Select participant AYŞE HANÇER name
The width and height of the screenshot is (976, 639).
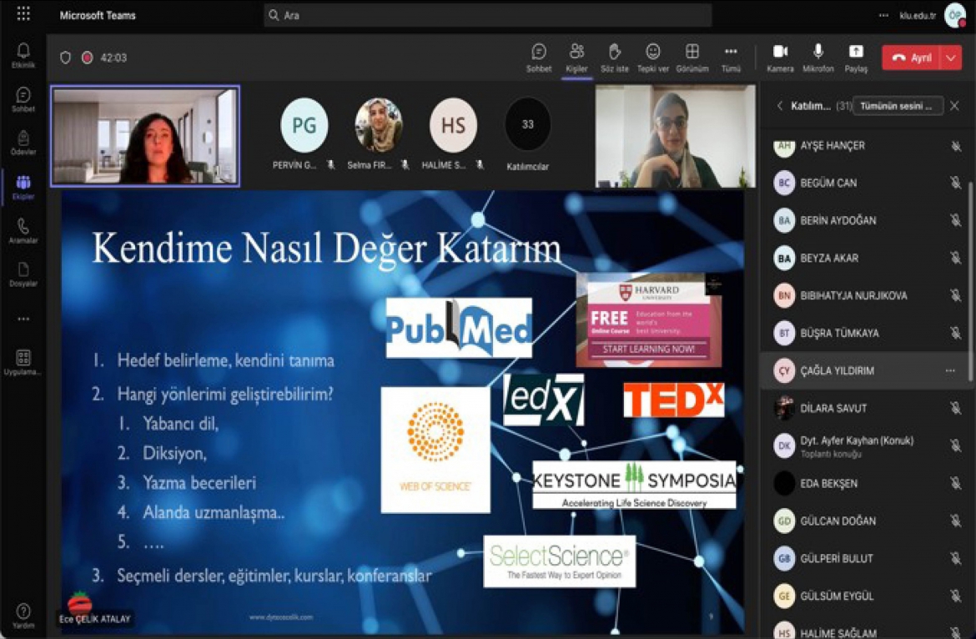click(833, 146)
